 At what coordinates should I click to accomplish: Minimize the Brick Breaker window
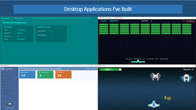point(180,18)
